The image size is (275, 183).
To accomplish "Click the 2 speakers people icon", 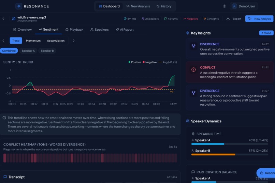I will [143, 19].
